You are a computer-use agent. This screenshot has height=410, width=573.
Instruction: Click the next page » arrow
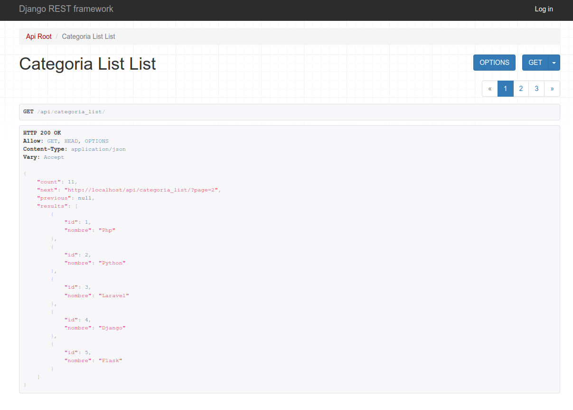[552, 89]
